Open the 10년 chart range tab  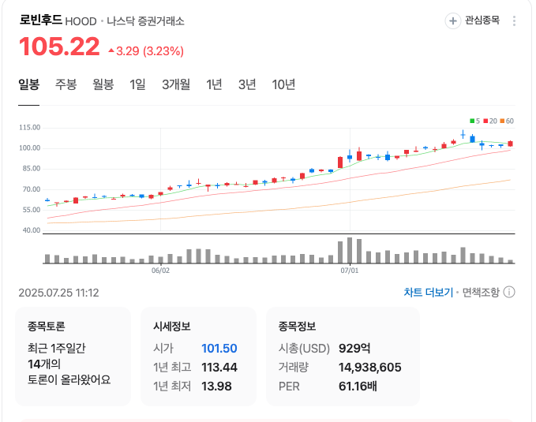pos(283,84)
